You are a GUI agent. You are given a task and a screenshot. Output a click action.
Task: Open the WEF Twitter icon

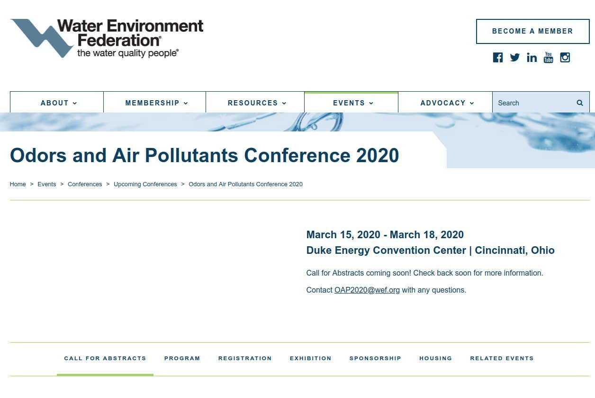(514, 58)
